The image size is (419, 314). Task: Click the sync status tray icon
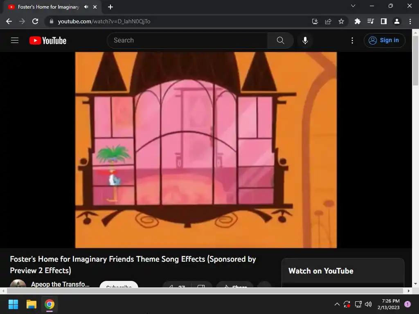(347, 304)
